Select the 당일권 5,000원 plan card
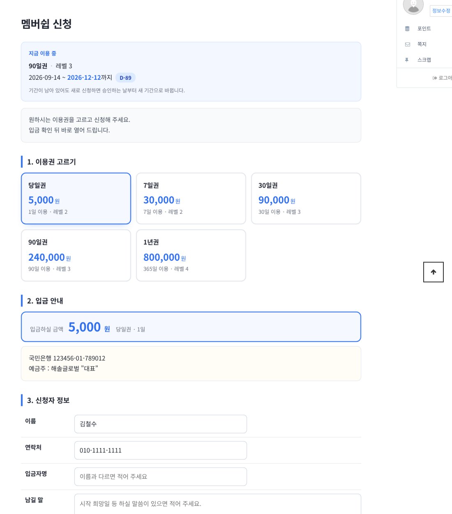This screenshot has width=452, height=514. coord(76,199)
